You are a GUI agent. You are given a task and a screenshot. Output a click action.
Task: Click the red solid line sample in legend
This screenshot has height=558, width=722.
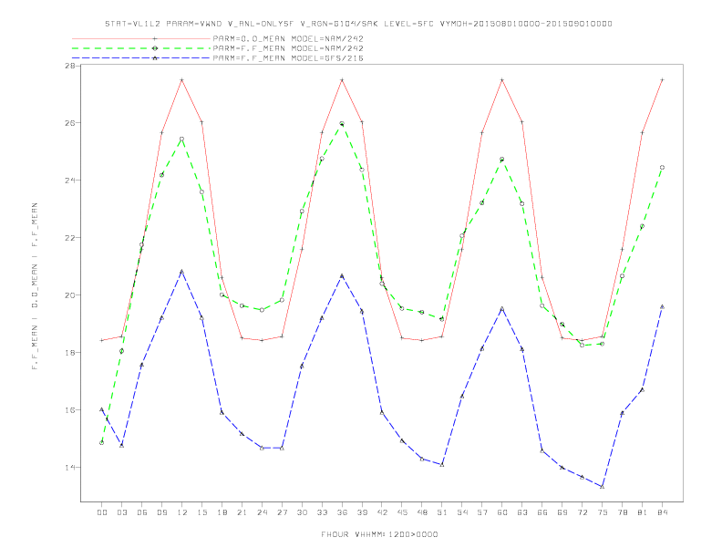141,38
